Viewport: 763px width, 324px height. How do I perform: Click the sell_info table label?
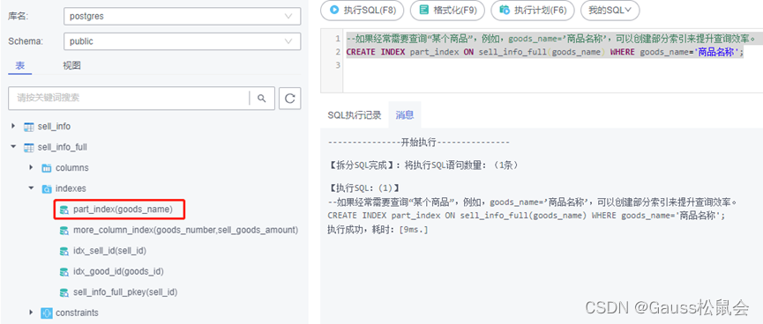(54, 126)
